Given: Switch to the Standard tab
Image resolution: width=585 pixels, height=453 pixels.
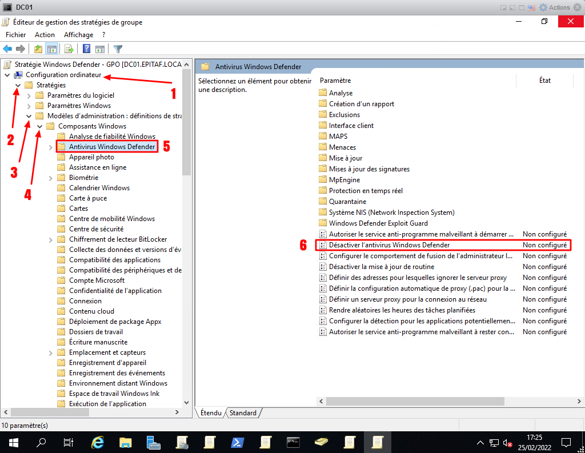Looking at the screenshot, I should (x=243, y=412).
